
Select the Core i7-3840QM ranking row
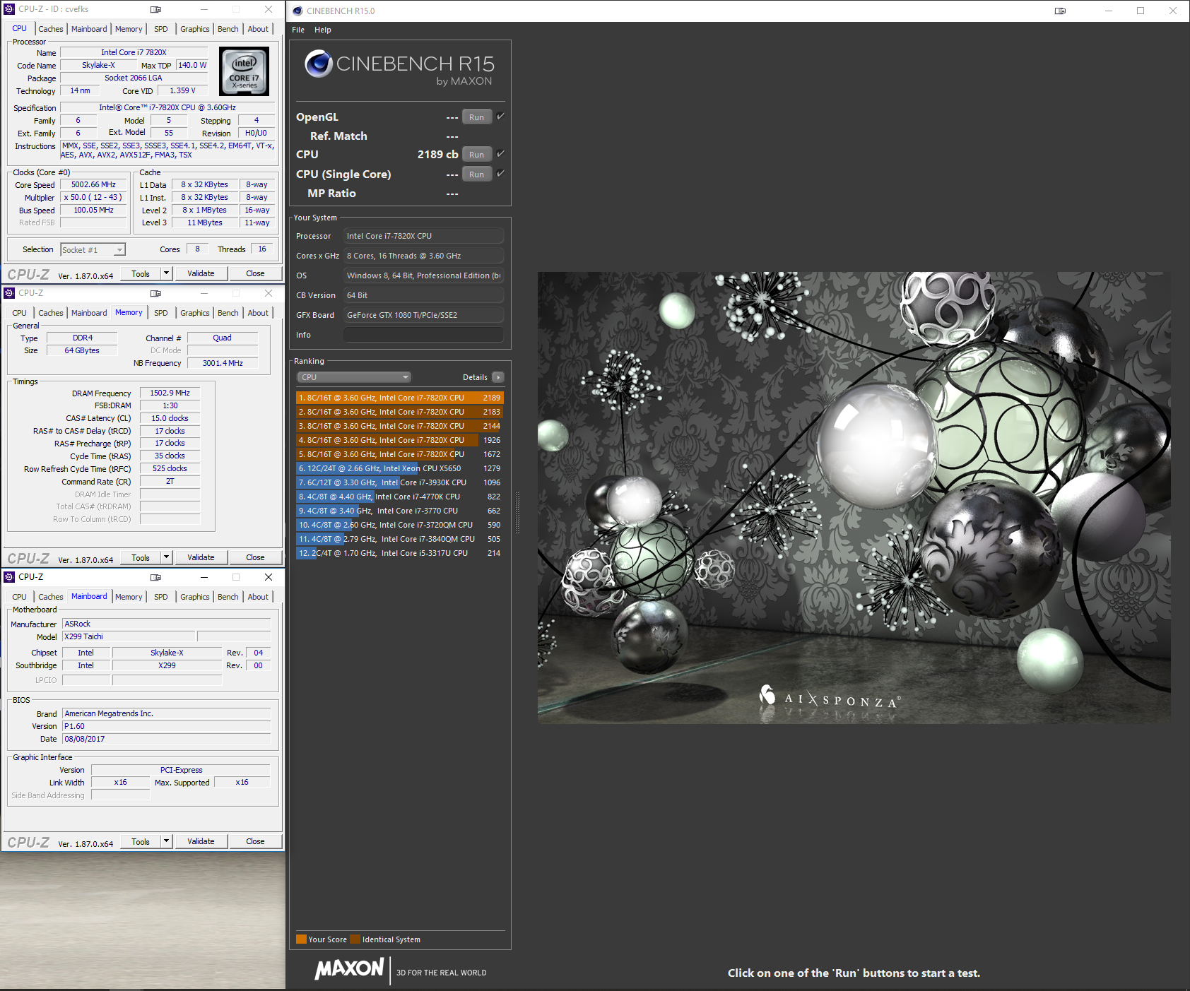(400, 539)
